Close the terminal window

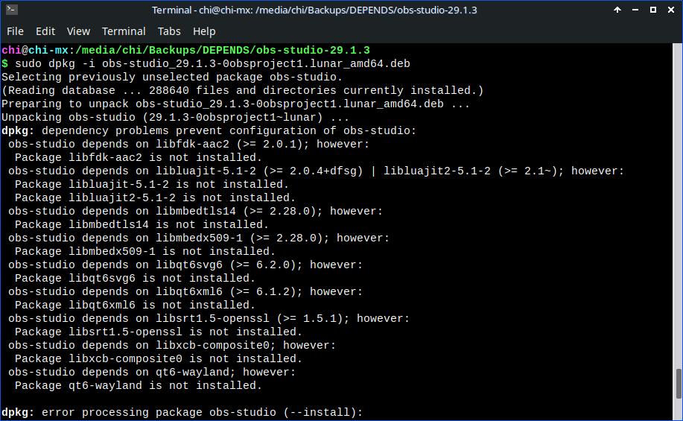tap(671, 10)
